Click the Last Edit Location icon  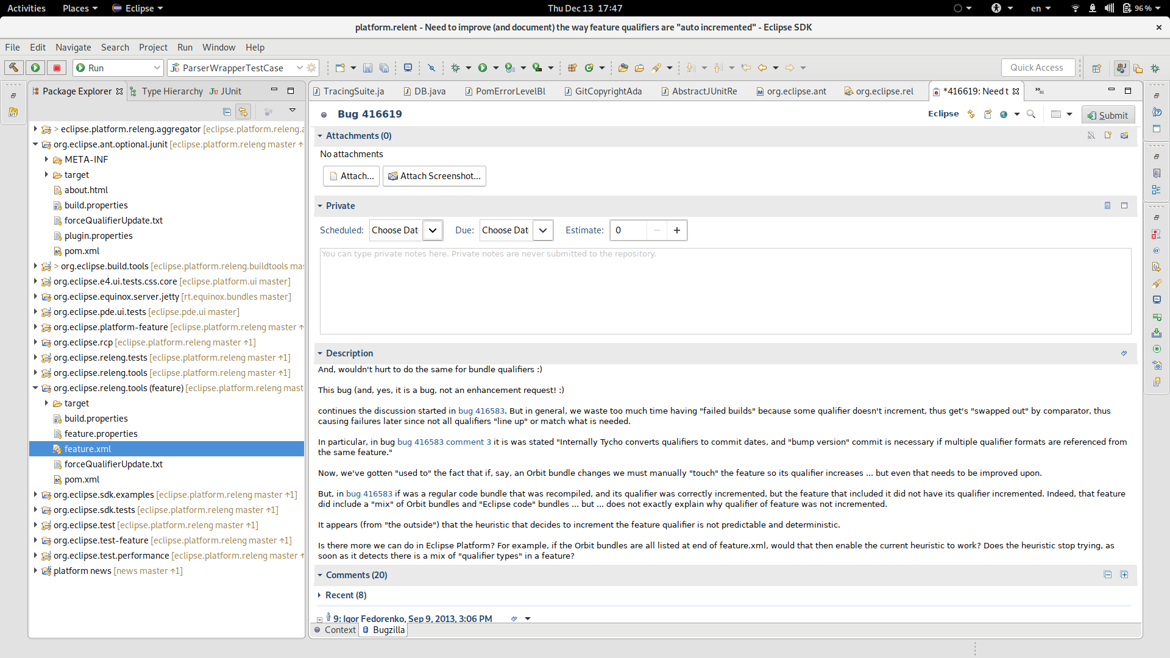[746, 68]
